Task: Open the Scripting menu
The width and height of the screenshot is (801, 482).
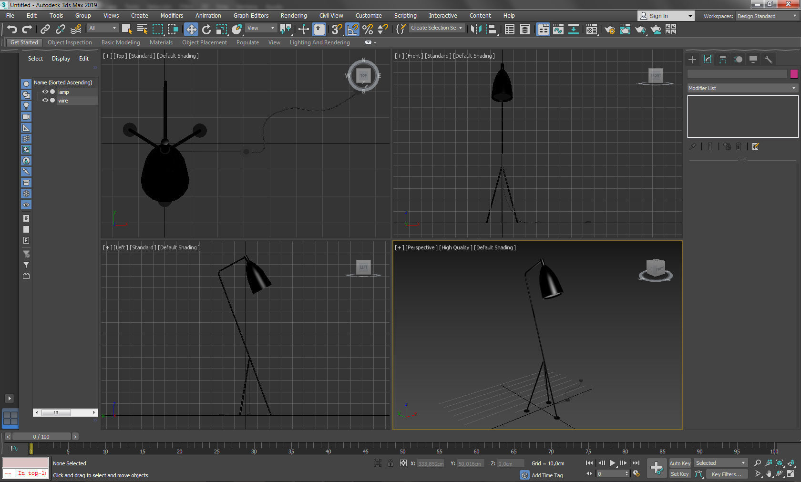Action: [405, 16]
